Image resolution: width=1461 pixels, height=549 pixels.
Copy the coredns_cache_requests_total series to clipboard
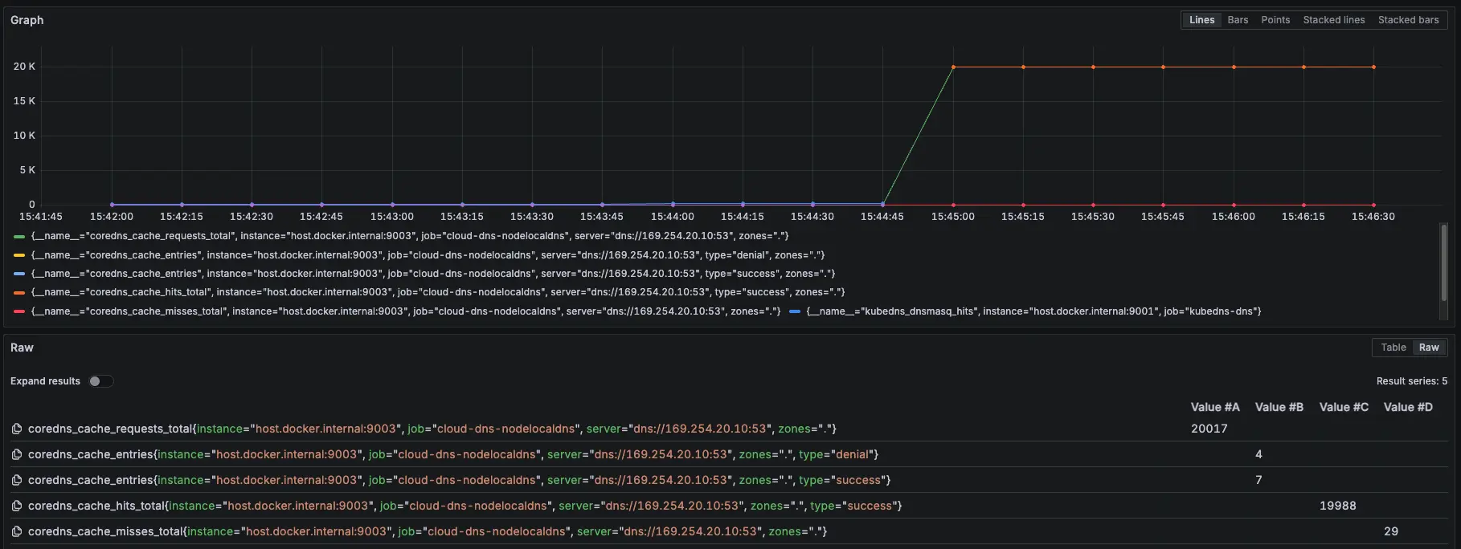point(16,429)
